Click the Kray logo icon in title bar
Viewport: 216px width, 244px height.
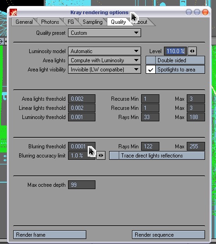point(13,12)
